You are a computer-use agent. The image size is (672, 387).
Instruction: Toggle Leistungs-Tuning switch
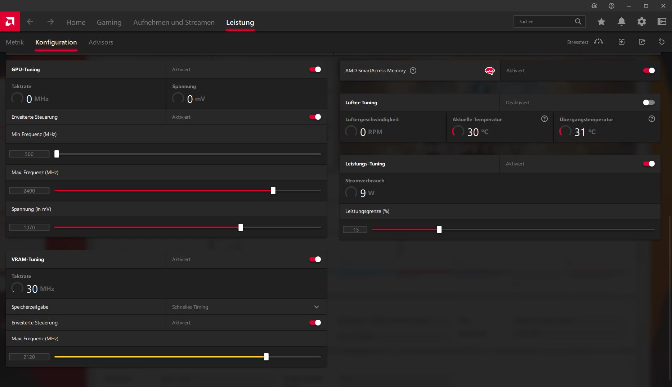coord(649,164)
